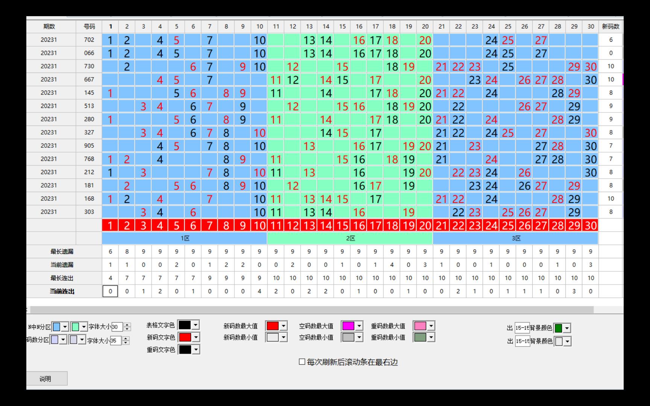
Task: Select the row with 号码 905
Action: pos(325,145)
